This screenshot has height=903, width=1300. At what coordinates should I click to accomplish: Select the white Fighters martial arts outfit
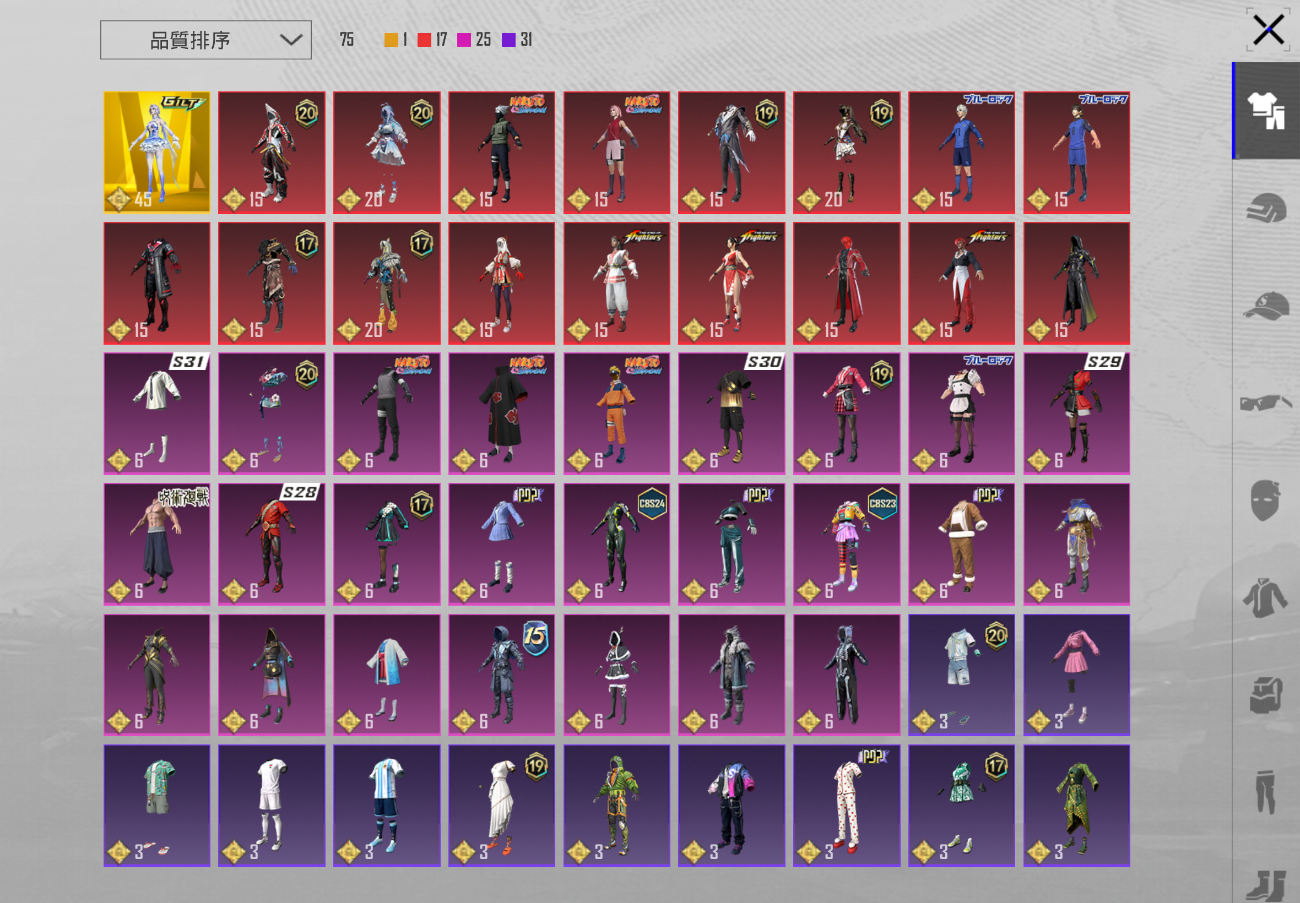[616, 284]
